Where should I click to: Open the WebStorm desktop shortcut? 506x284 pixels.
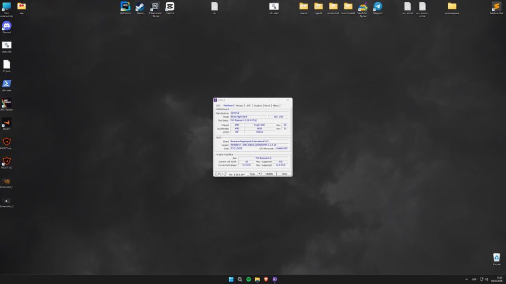click(x=125, y=8)
